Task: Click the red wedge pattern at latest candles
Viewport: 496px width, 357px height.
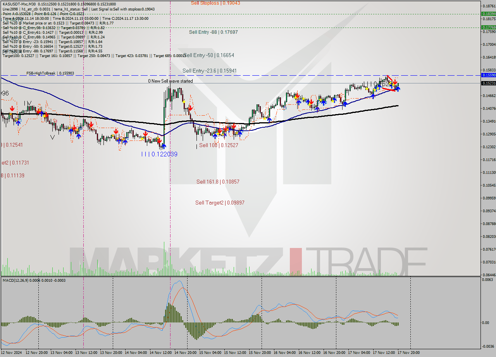Action: 391,83
